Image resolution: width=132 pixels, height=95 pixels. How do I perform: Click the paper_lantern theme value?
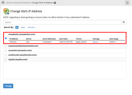(81, 42)
